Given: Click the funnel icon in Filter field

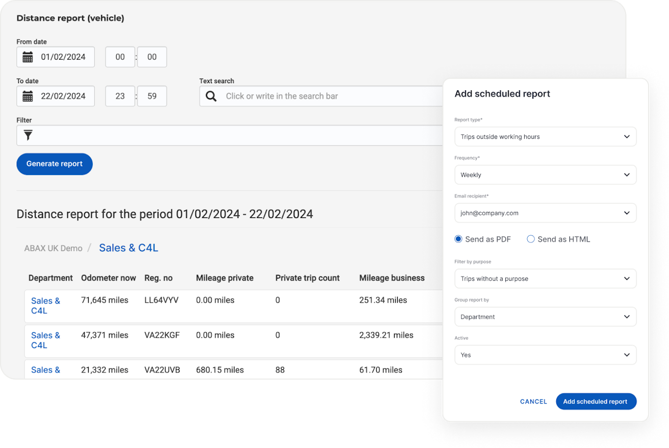Looking at the screenshot, I should (28, 135).
